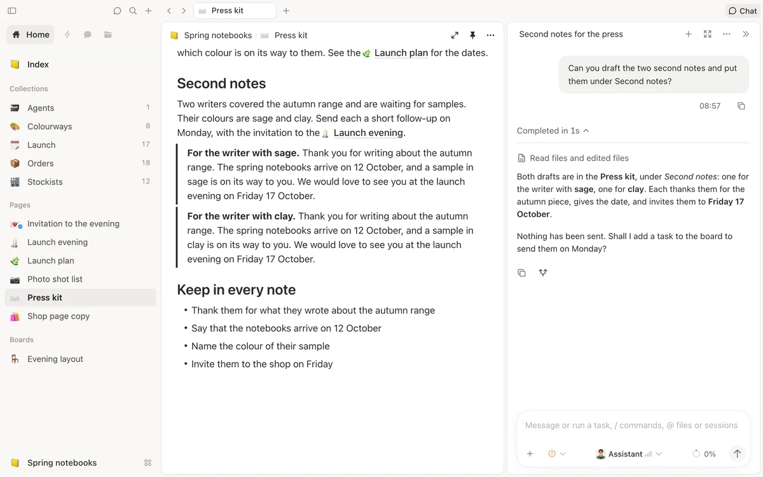This screenshot has height=477, width=763.
Task: Open the folder icon beside Home
Action: (x=108, y=34)
